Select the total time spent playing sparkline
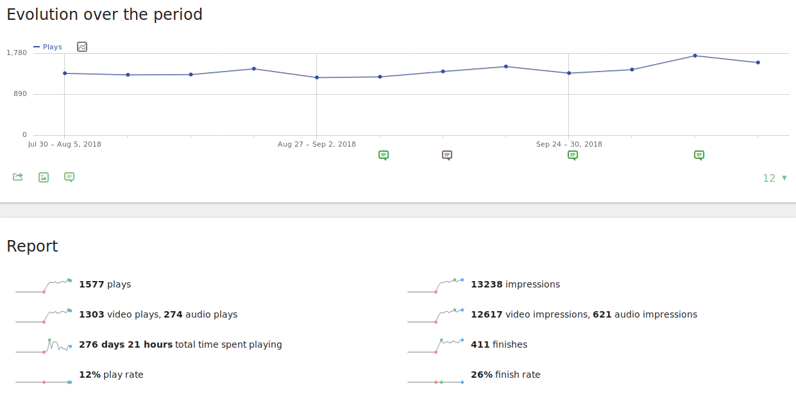This screenshot has height=404, width=796. point(44,346)
